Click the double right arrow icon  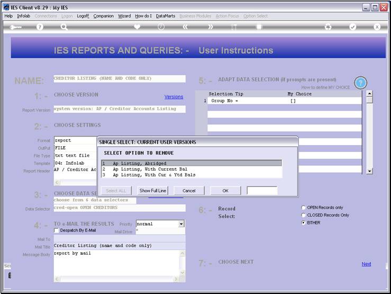click(210, 26)
